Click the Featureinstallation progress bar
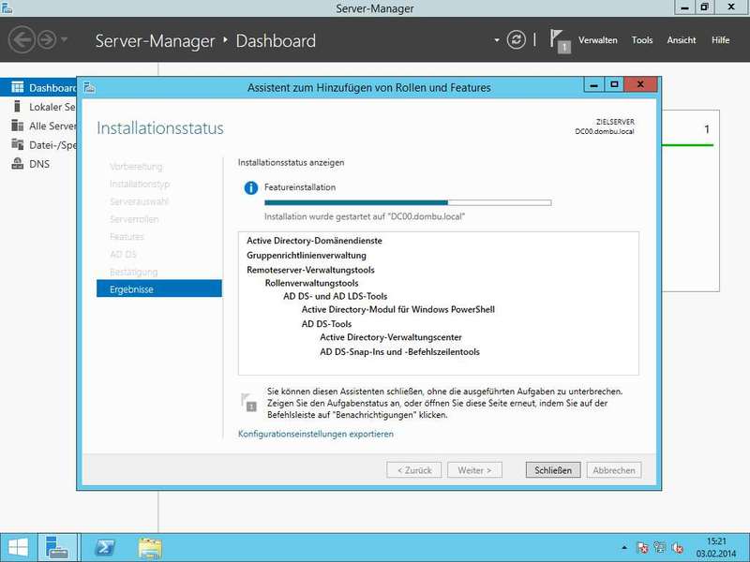 [x=408, y=202]
